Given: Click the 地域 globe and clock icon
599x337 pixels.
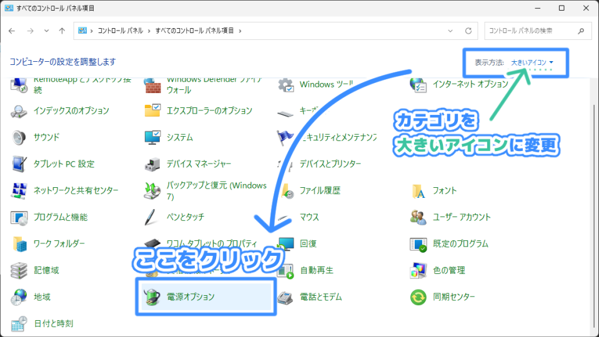Looking at the screenshot, I should click(x=19, y=297).
